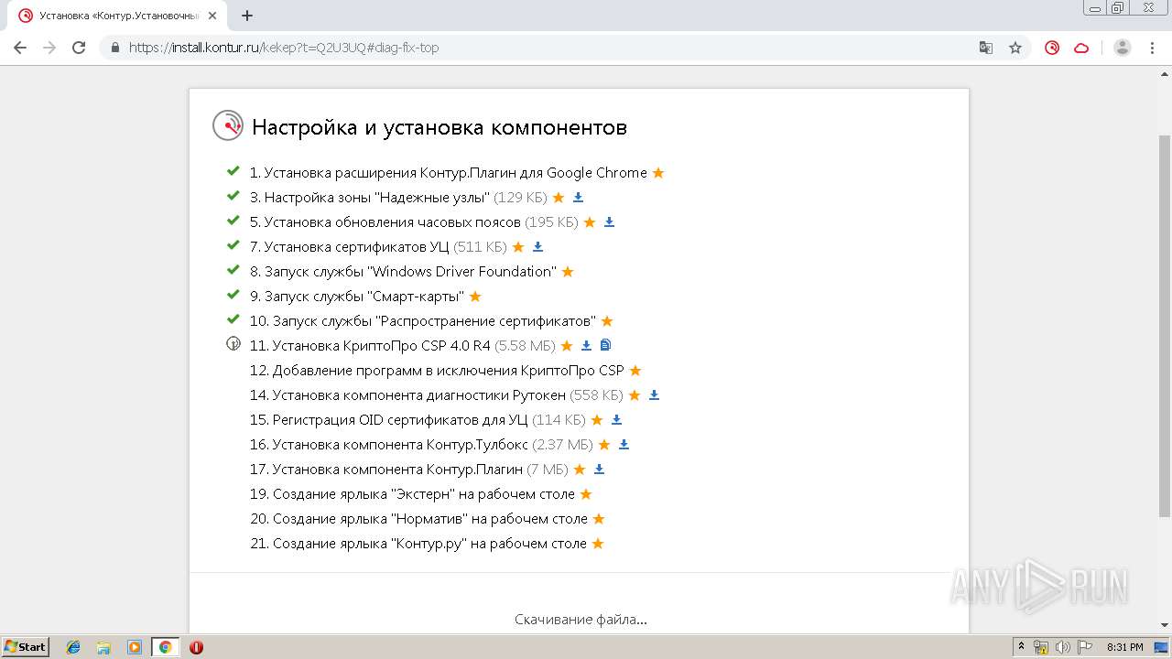Open the Google Translate icon in address bar

(x=986, y=48)
